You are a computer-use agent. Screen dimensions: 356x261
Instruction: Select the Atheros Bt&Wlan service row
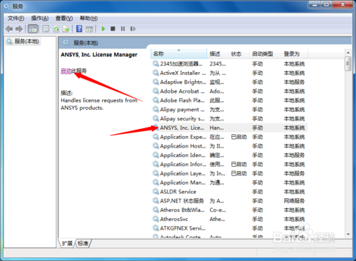click(x=229, y=210)
